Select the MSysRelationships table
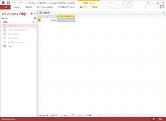Viewport: 166px width, 121px height. coord(19,42)
